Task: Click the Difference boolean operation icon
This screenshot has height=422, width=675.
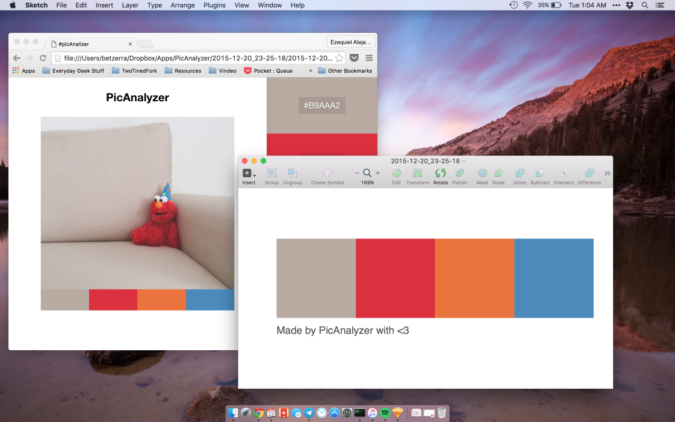Action: point(589,174)
